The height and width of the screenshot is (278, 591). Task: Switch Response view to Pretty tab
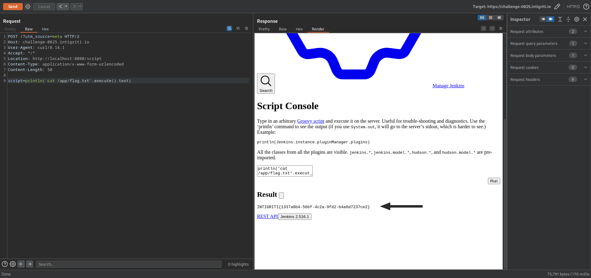click(264, 29)
